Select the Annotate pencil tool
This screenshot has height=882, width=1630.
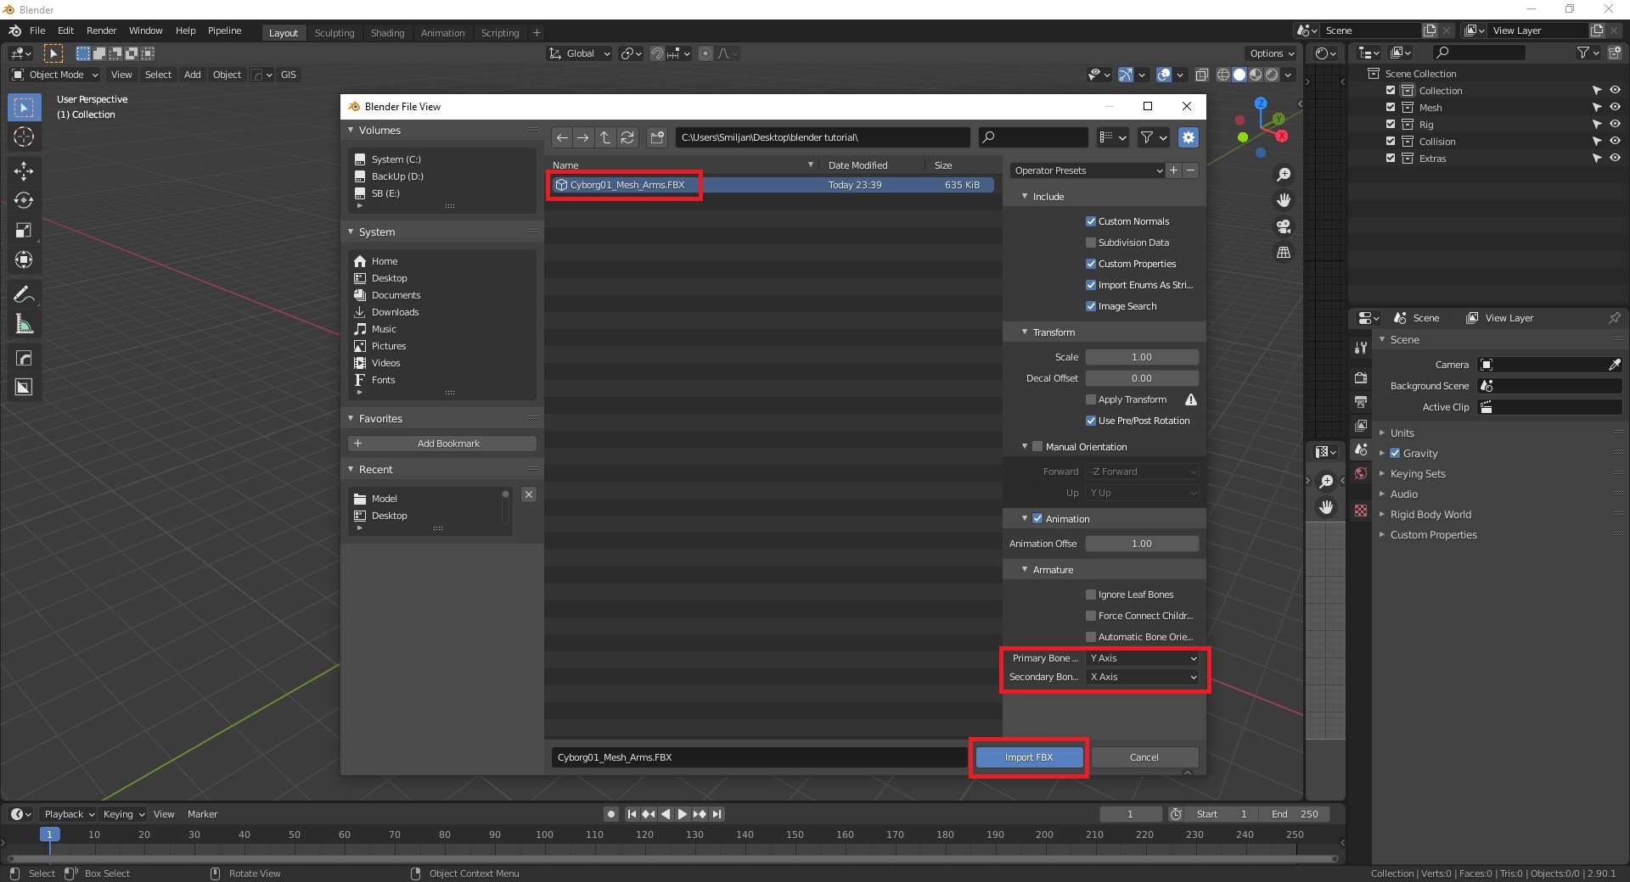[x=24, y=294]
